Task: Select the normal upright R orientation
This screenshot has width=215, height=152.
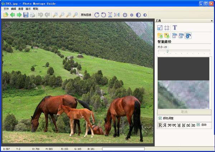Action: [160, 125]
